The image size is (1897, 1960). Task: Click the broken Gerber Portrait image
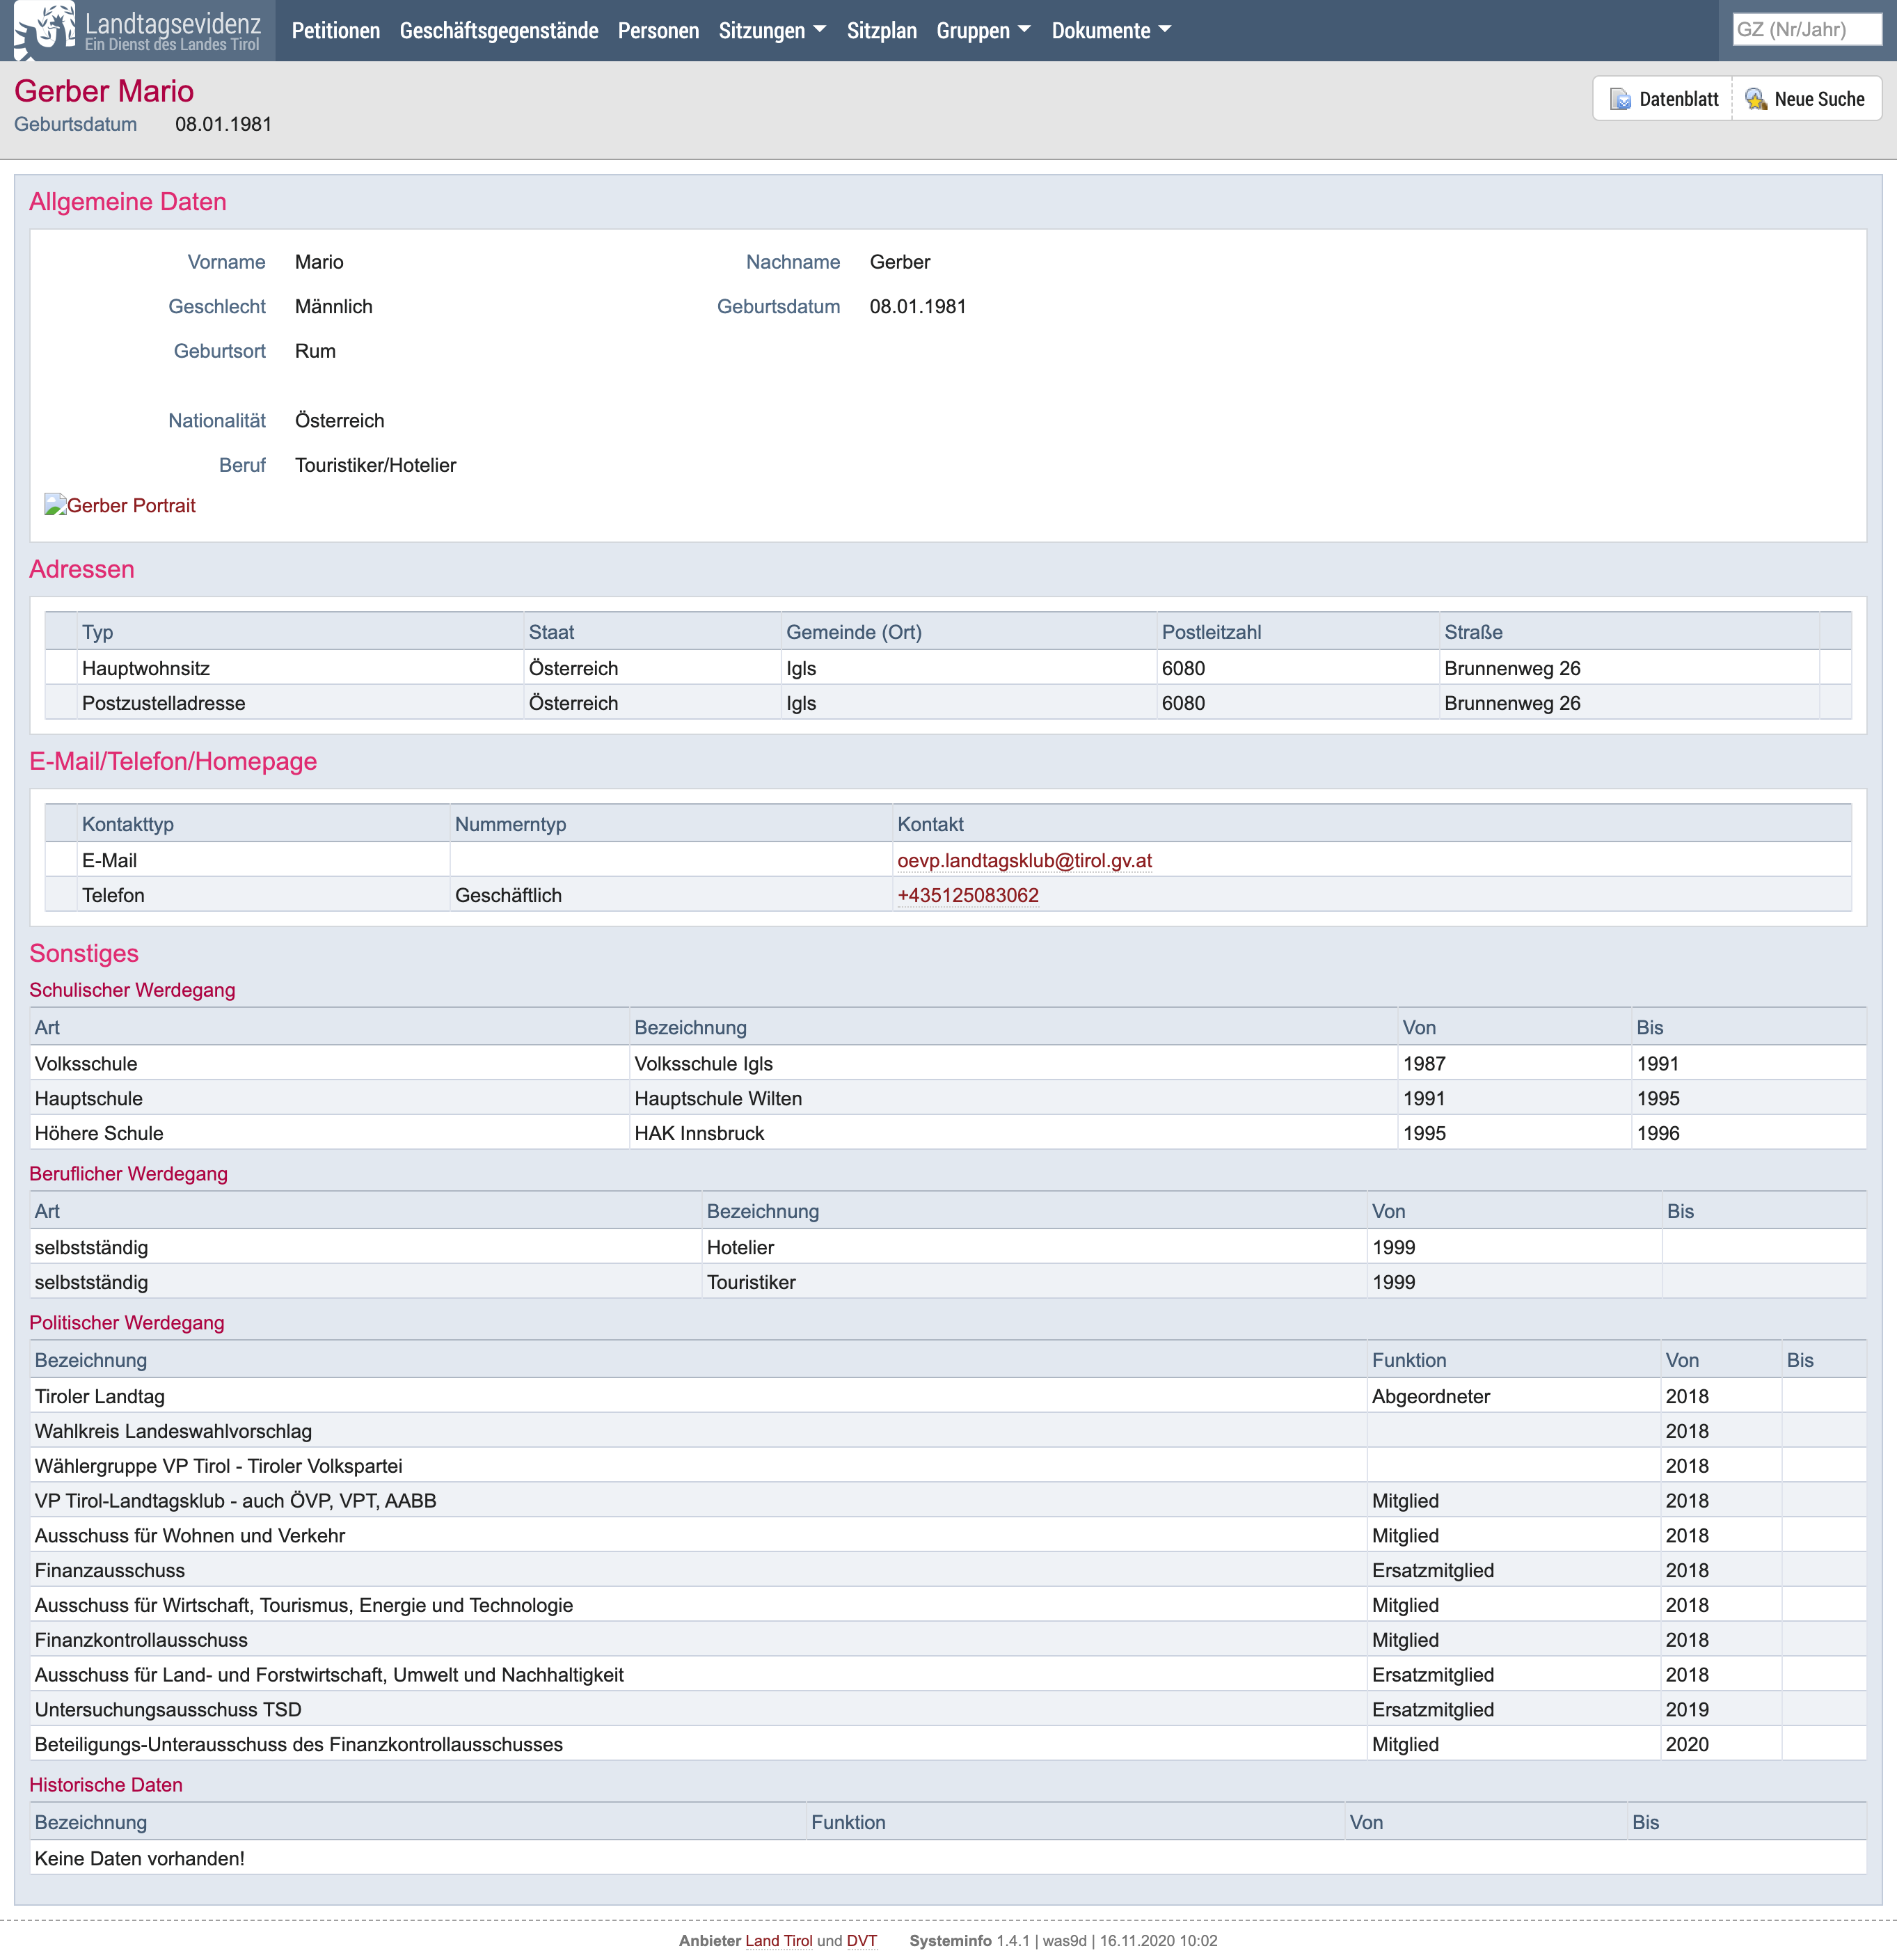pos(55,506)
